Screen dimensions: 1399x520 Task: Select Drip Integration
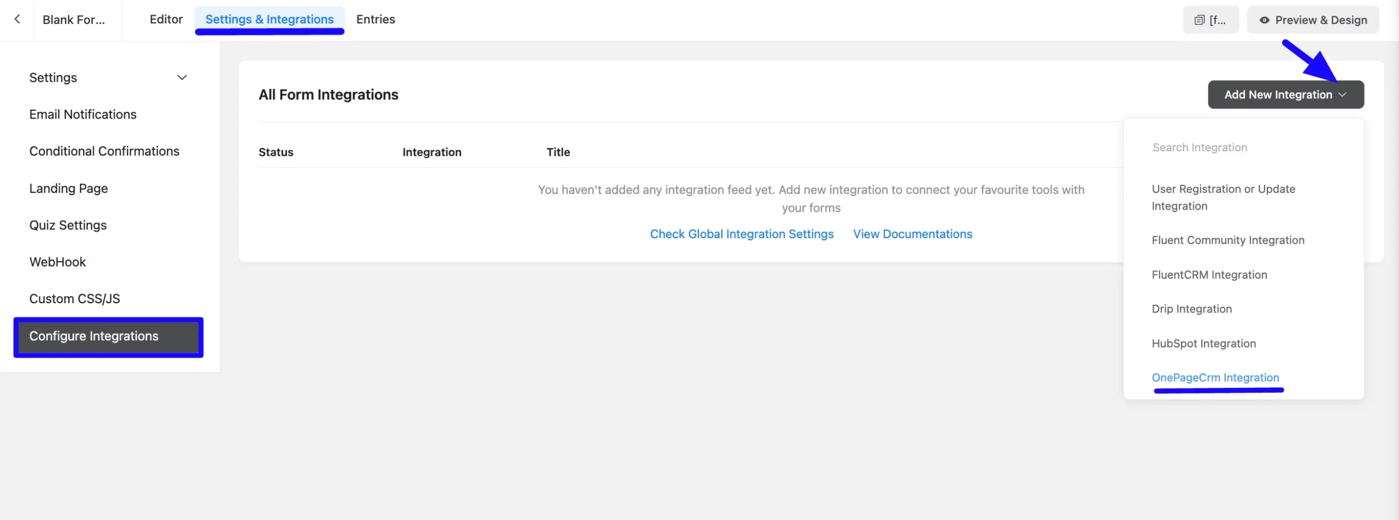[1192, 309]
